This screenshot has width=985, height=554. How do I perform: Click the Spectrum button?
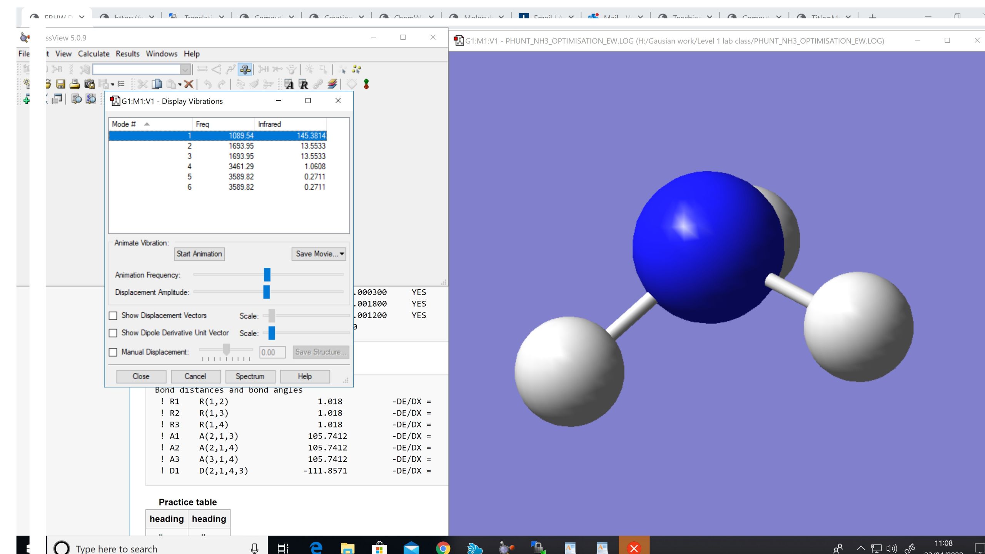coord(250,376)
